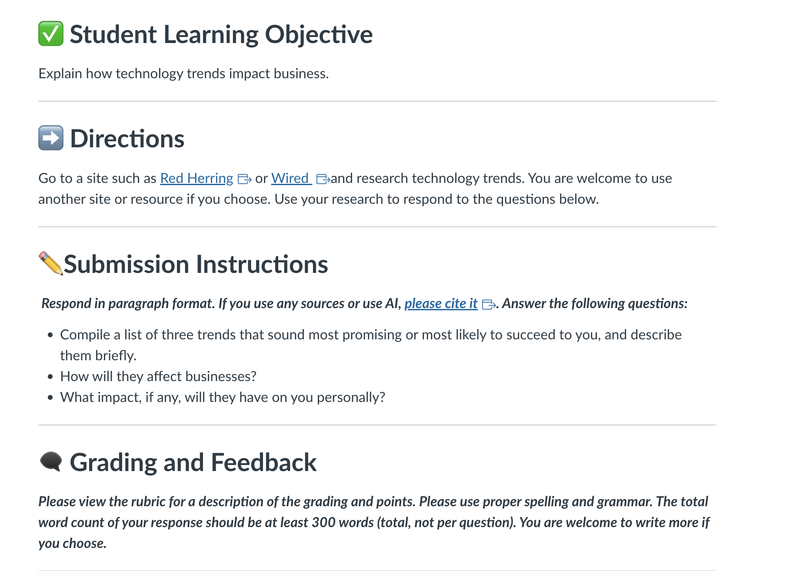Click the Submission Instructions heading

(x=196, y=264)
